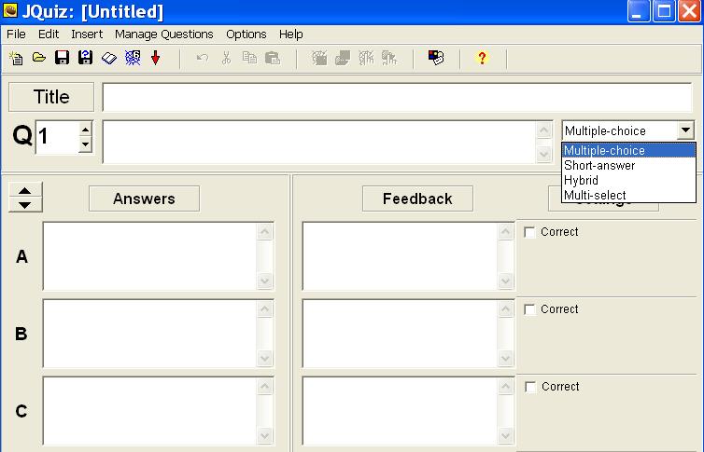Click into feedback box for answer C
The image size is (704, 452).
click(x=400, y=411)
